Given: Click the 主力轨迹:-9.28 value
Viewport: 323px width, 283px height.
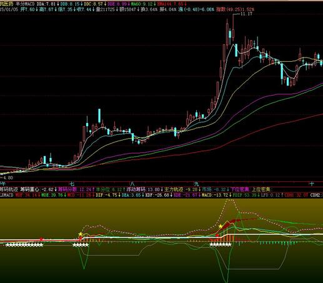Looking at the screenshot, I should (x=181, y=189).
